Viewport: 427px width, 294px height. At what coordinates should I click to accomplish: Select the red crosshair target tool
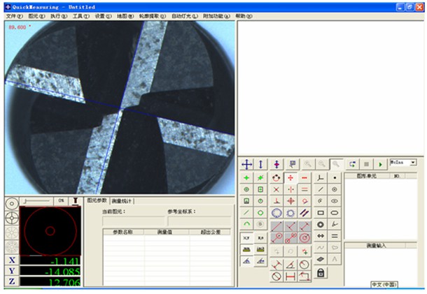(290, 201)
